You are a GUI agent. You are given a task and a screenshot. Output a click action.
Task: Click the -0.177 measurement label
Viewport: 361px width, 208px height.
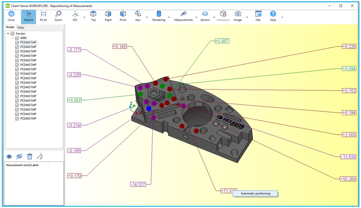(74, 50)
